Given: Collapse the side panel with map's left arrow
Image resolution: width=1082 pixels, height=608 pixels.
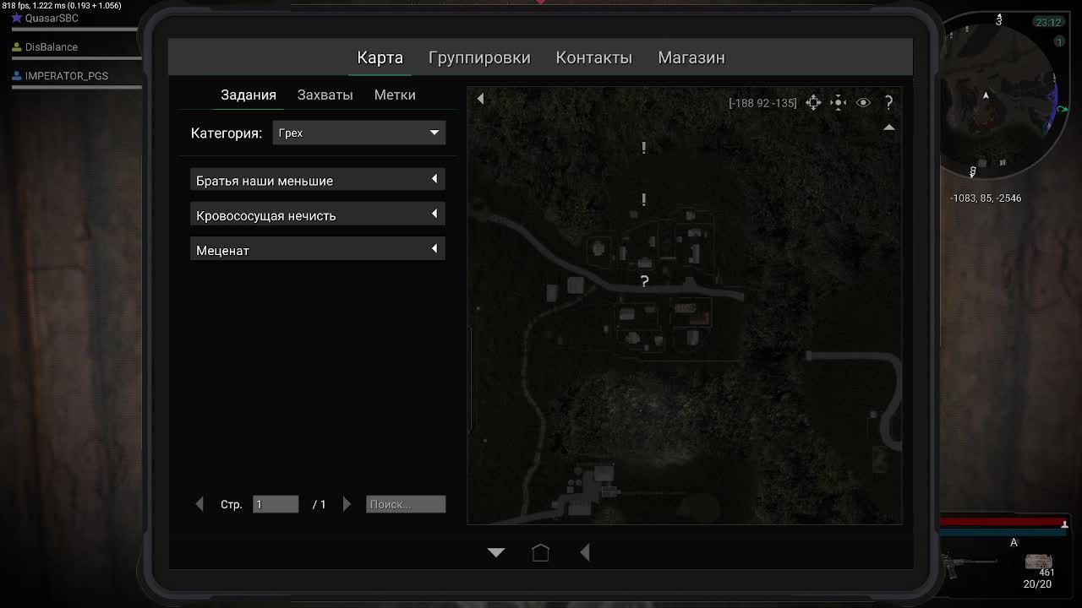Looking at the screenshot, I should tap(480, 99).
